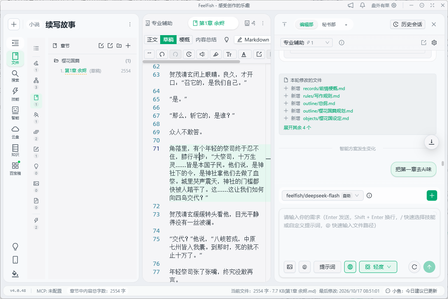Viewport: 448px width, 299px height.
Task: Open the 轻度 thinking level dropdown
Action: [x=378, y=267]
